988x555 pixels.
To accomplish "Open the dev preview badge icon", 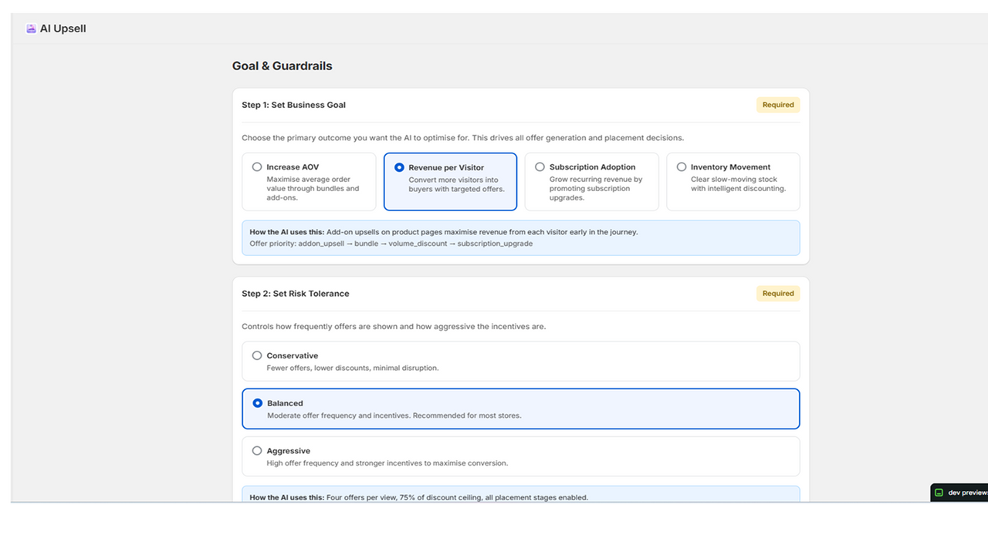I will pyautogui.click(x=939, y=493).
